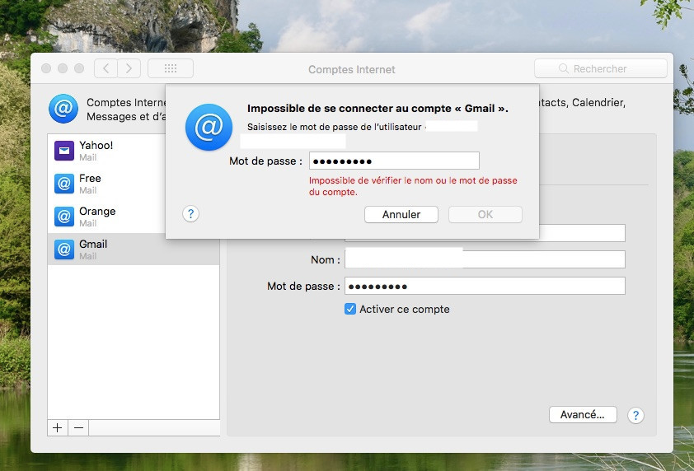
Task: Cancel the dialog with Annuler
Action: [401, 214]
